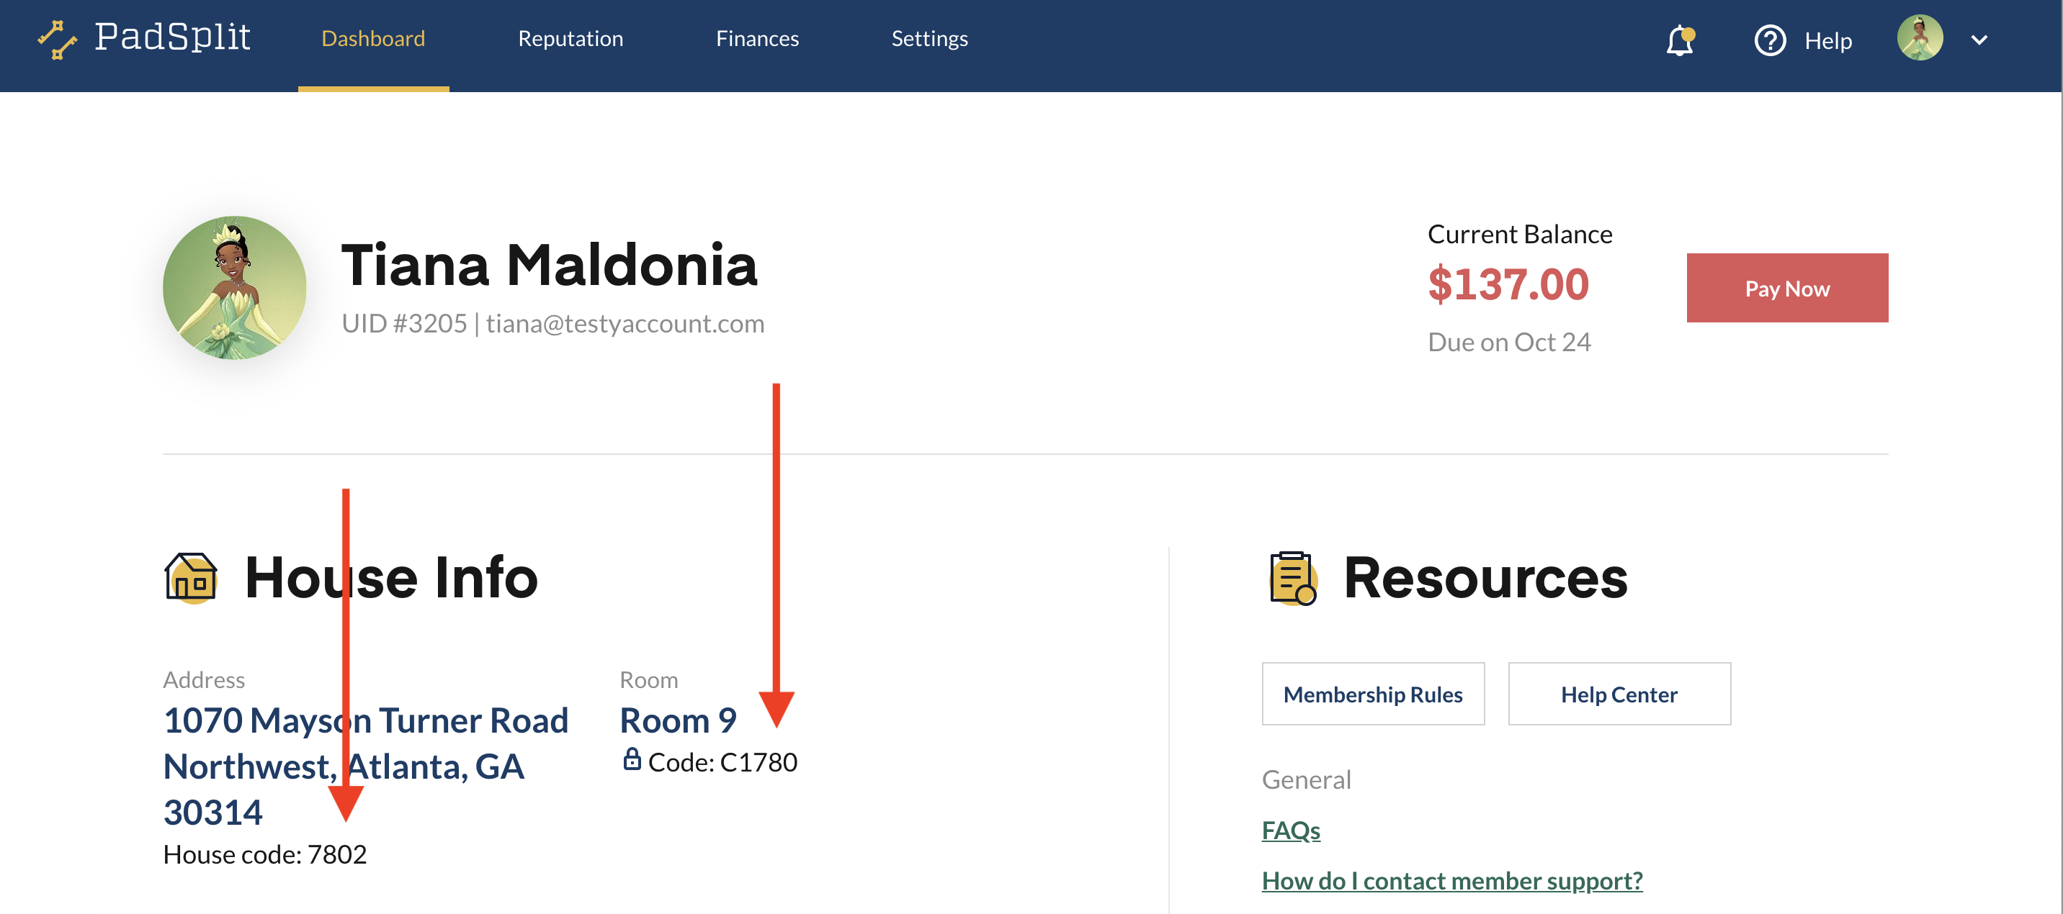Expand the account dropdown chevron
Image resolution: width=2063 pixels, height=914 pixels.
(x=1979, y=40)
